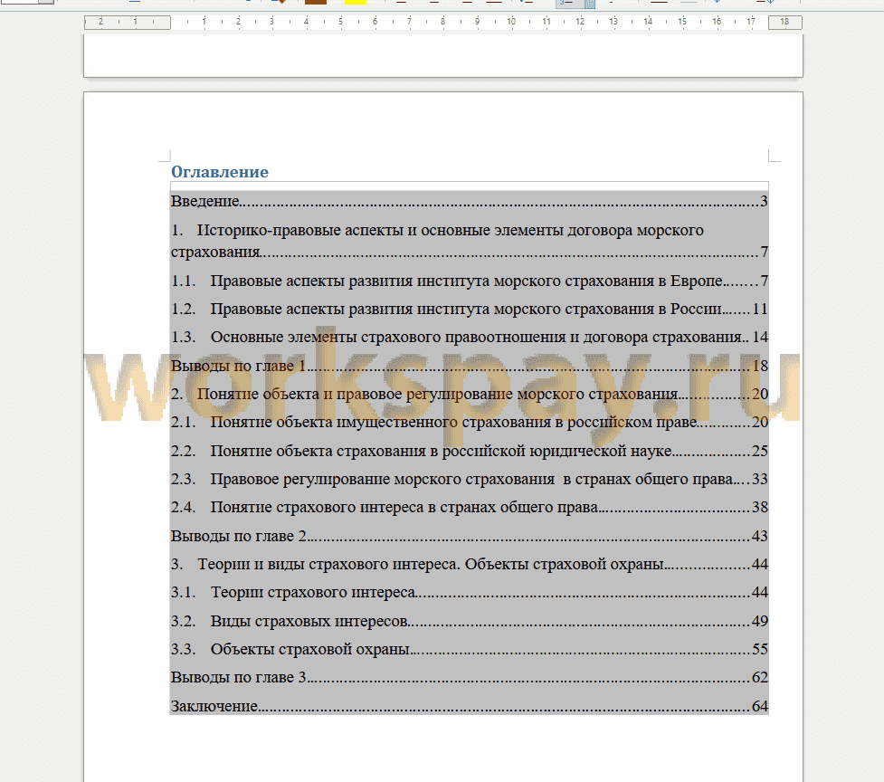Click entry 2.3 'Правовое регулирование морского страхования'
The image size is (884, 782).
(469, 479)
